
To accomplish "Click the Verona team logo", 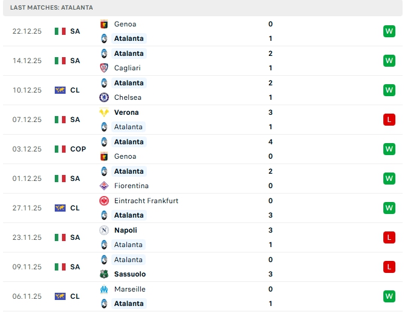I will pos(104,112).
